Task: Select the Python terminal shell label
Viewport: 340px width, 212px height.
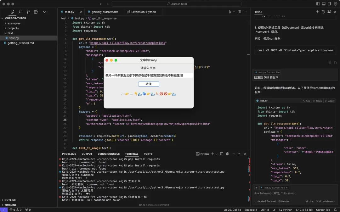Action: coord(202,154)
